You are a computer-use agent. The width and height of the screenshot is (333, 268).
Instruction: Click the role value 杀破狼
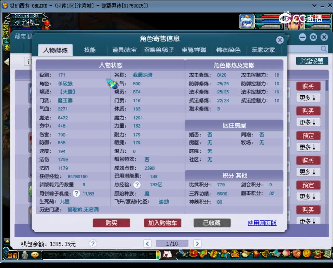click(x=65, y=84)
